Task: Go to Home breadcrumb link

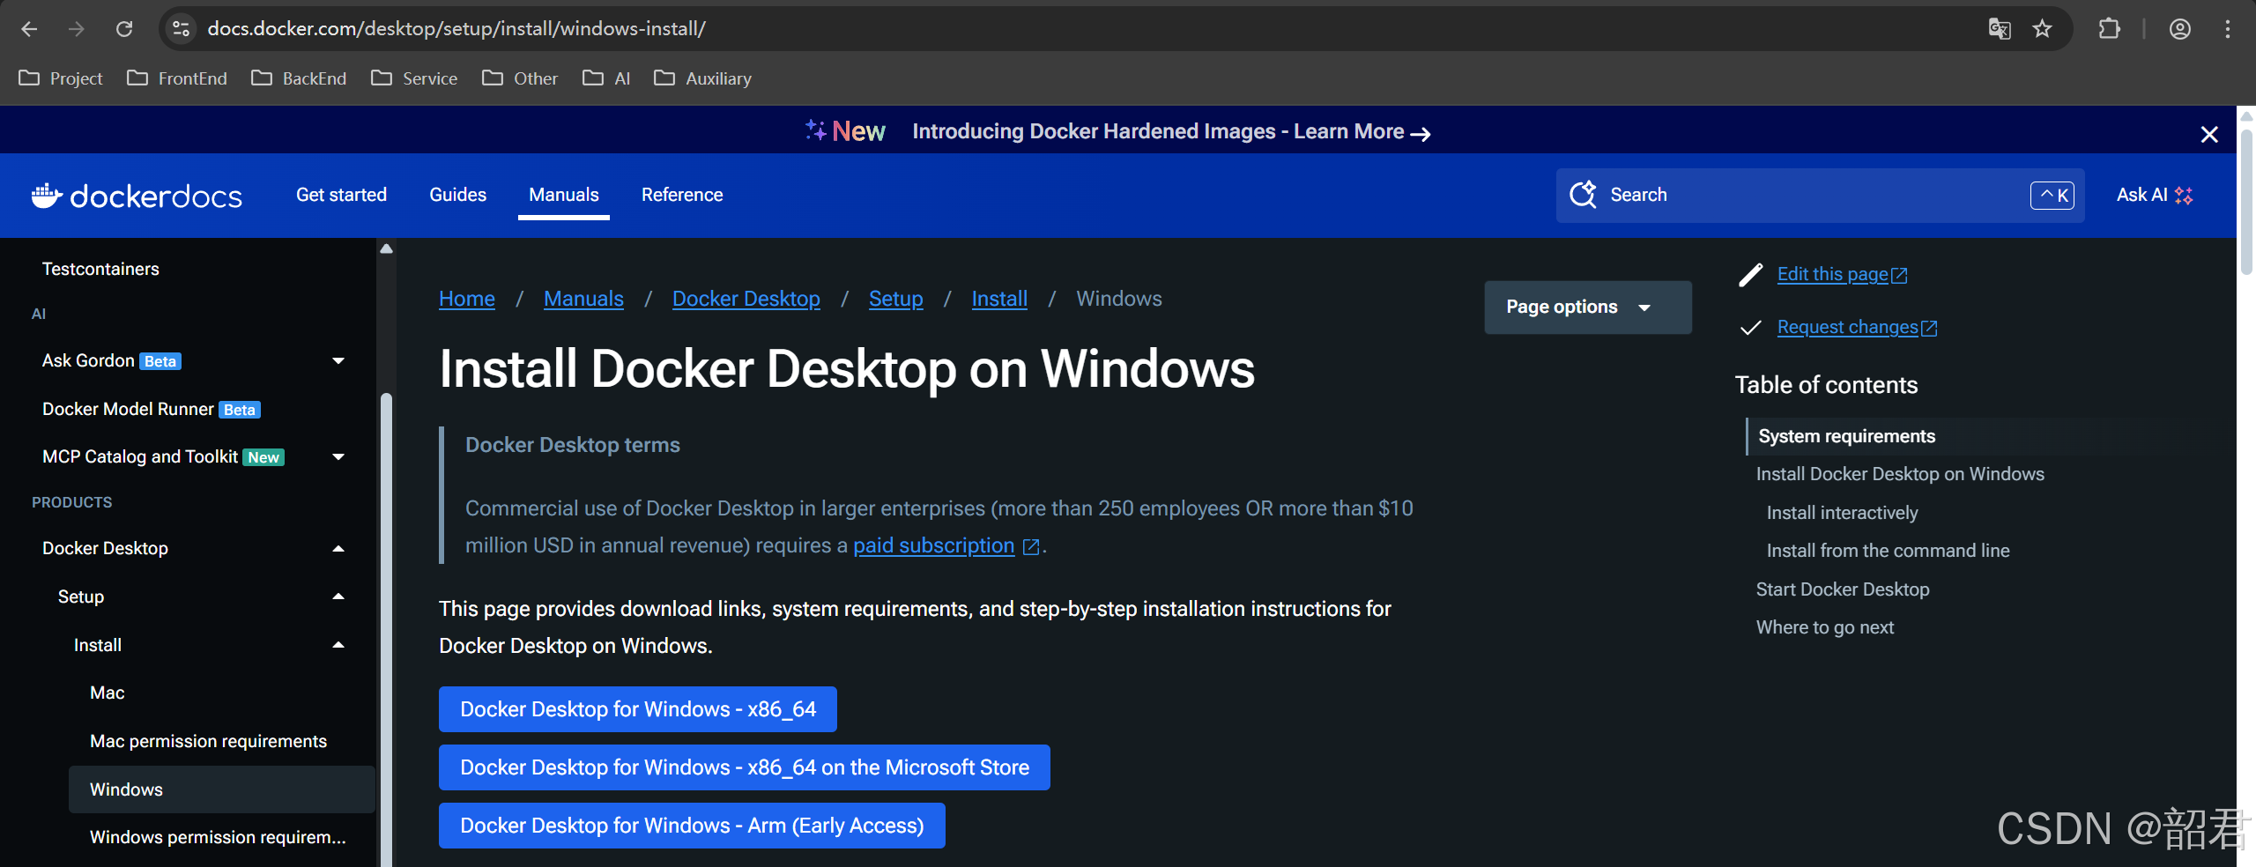Action: 467,299
